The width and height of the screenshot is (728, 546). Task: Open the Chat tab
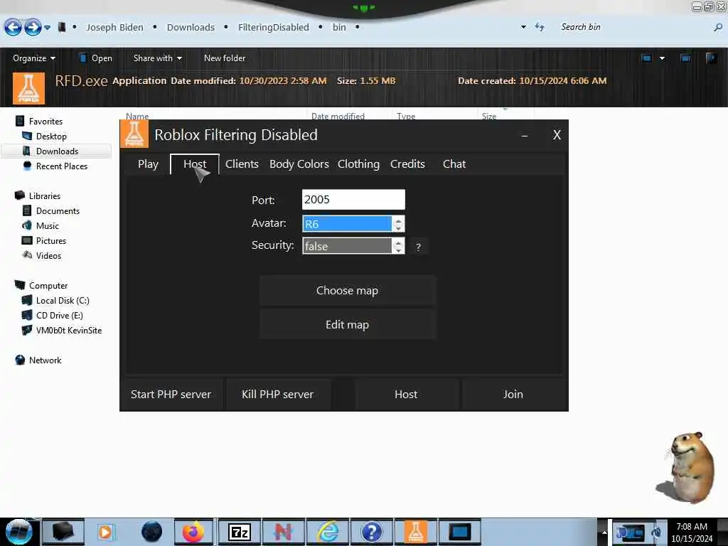pos(454,164)
